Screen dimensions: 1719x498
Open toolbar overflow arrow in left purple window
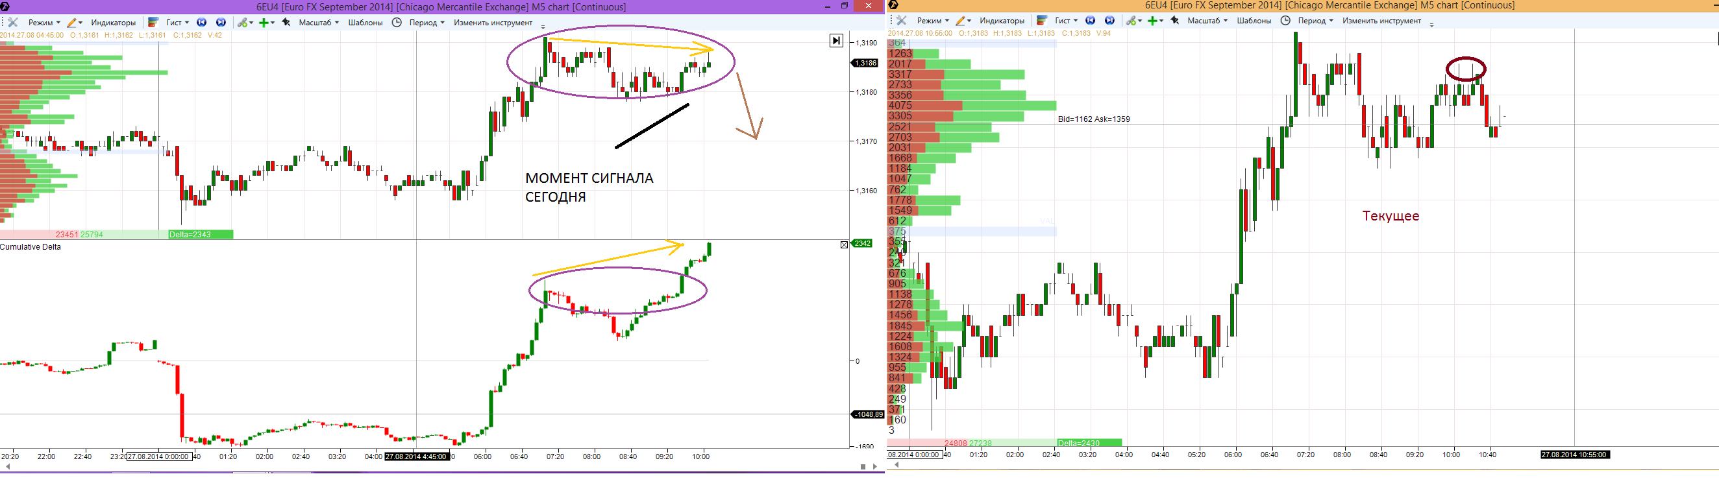[x=543, y=27]
